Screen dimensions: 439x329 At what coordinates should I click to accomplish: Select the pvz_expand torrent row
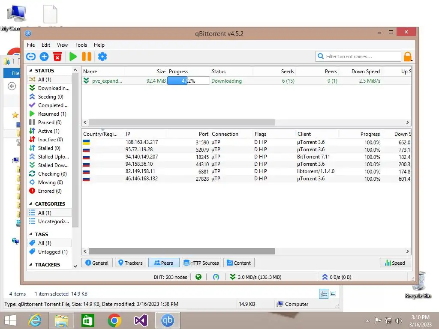pos(247,81)
